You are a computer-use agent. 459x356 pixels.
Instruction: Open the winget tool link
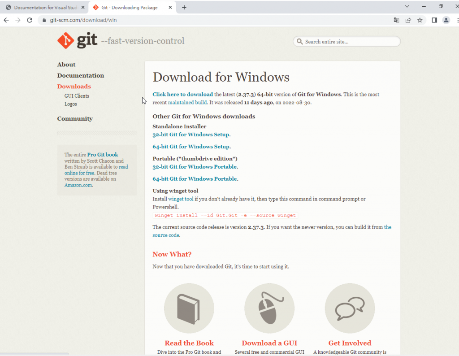click(181, 199)
